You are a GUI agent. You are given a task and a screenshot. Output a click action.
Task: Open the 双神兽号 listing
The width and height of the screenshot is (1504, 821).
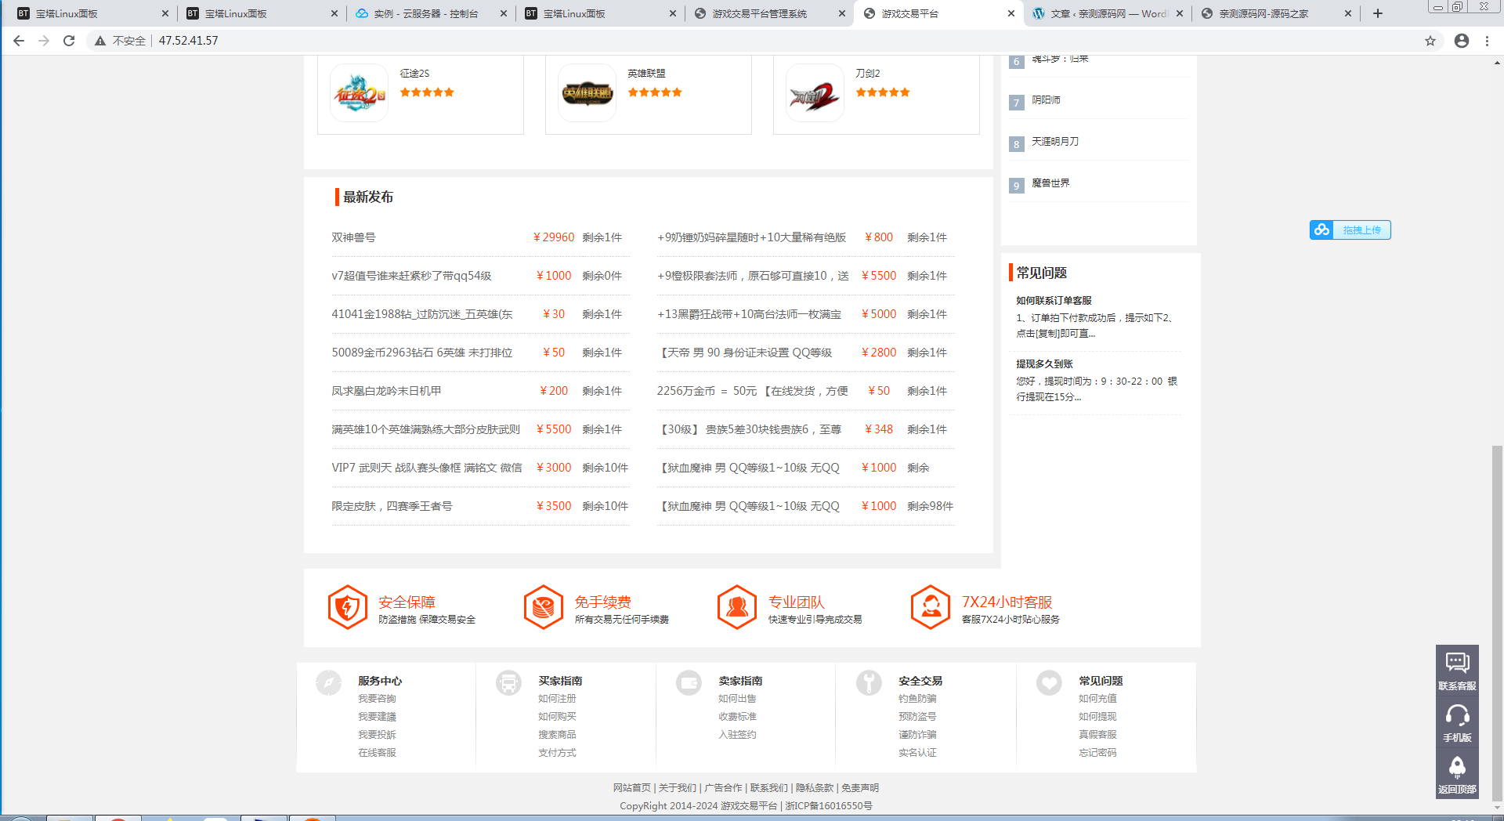(x=353, y=237)
